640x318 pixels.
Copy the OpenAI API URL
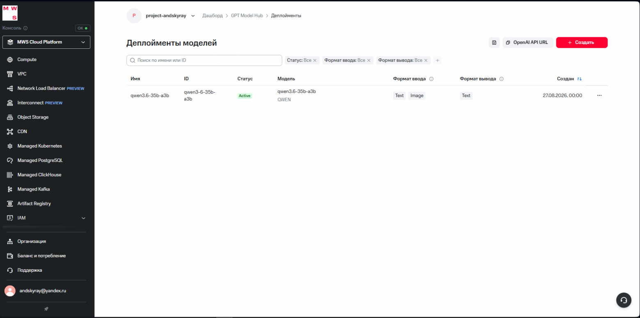click(528, 43)
